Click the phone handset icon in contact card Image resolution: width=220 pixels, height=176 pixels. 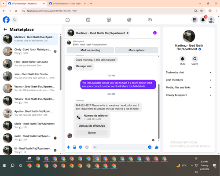[x=79, y=117]
